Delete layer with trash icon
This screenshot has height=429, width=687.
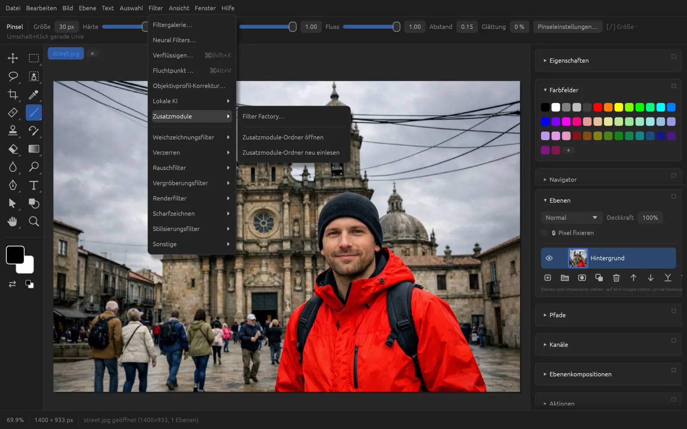pyautogui.click(x=616, y=278)
